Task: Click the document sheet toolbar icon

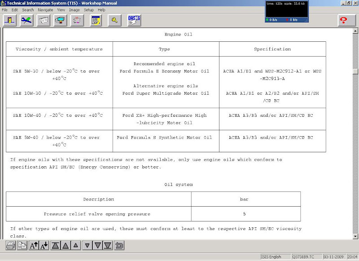Action: pos(44,20)
